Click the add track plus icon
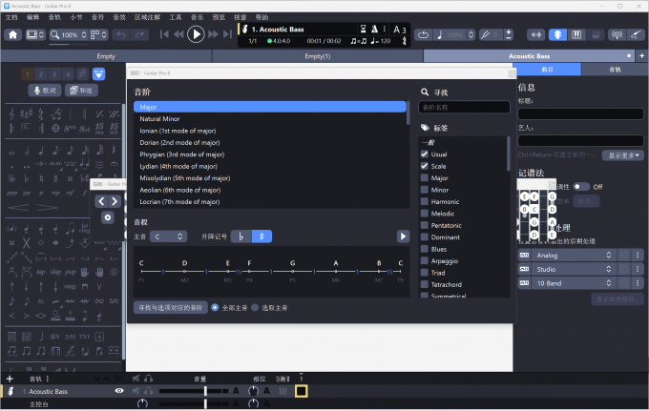Image resolution: width=649 pixels, height=411 pixels. tap(10, 379)
